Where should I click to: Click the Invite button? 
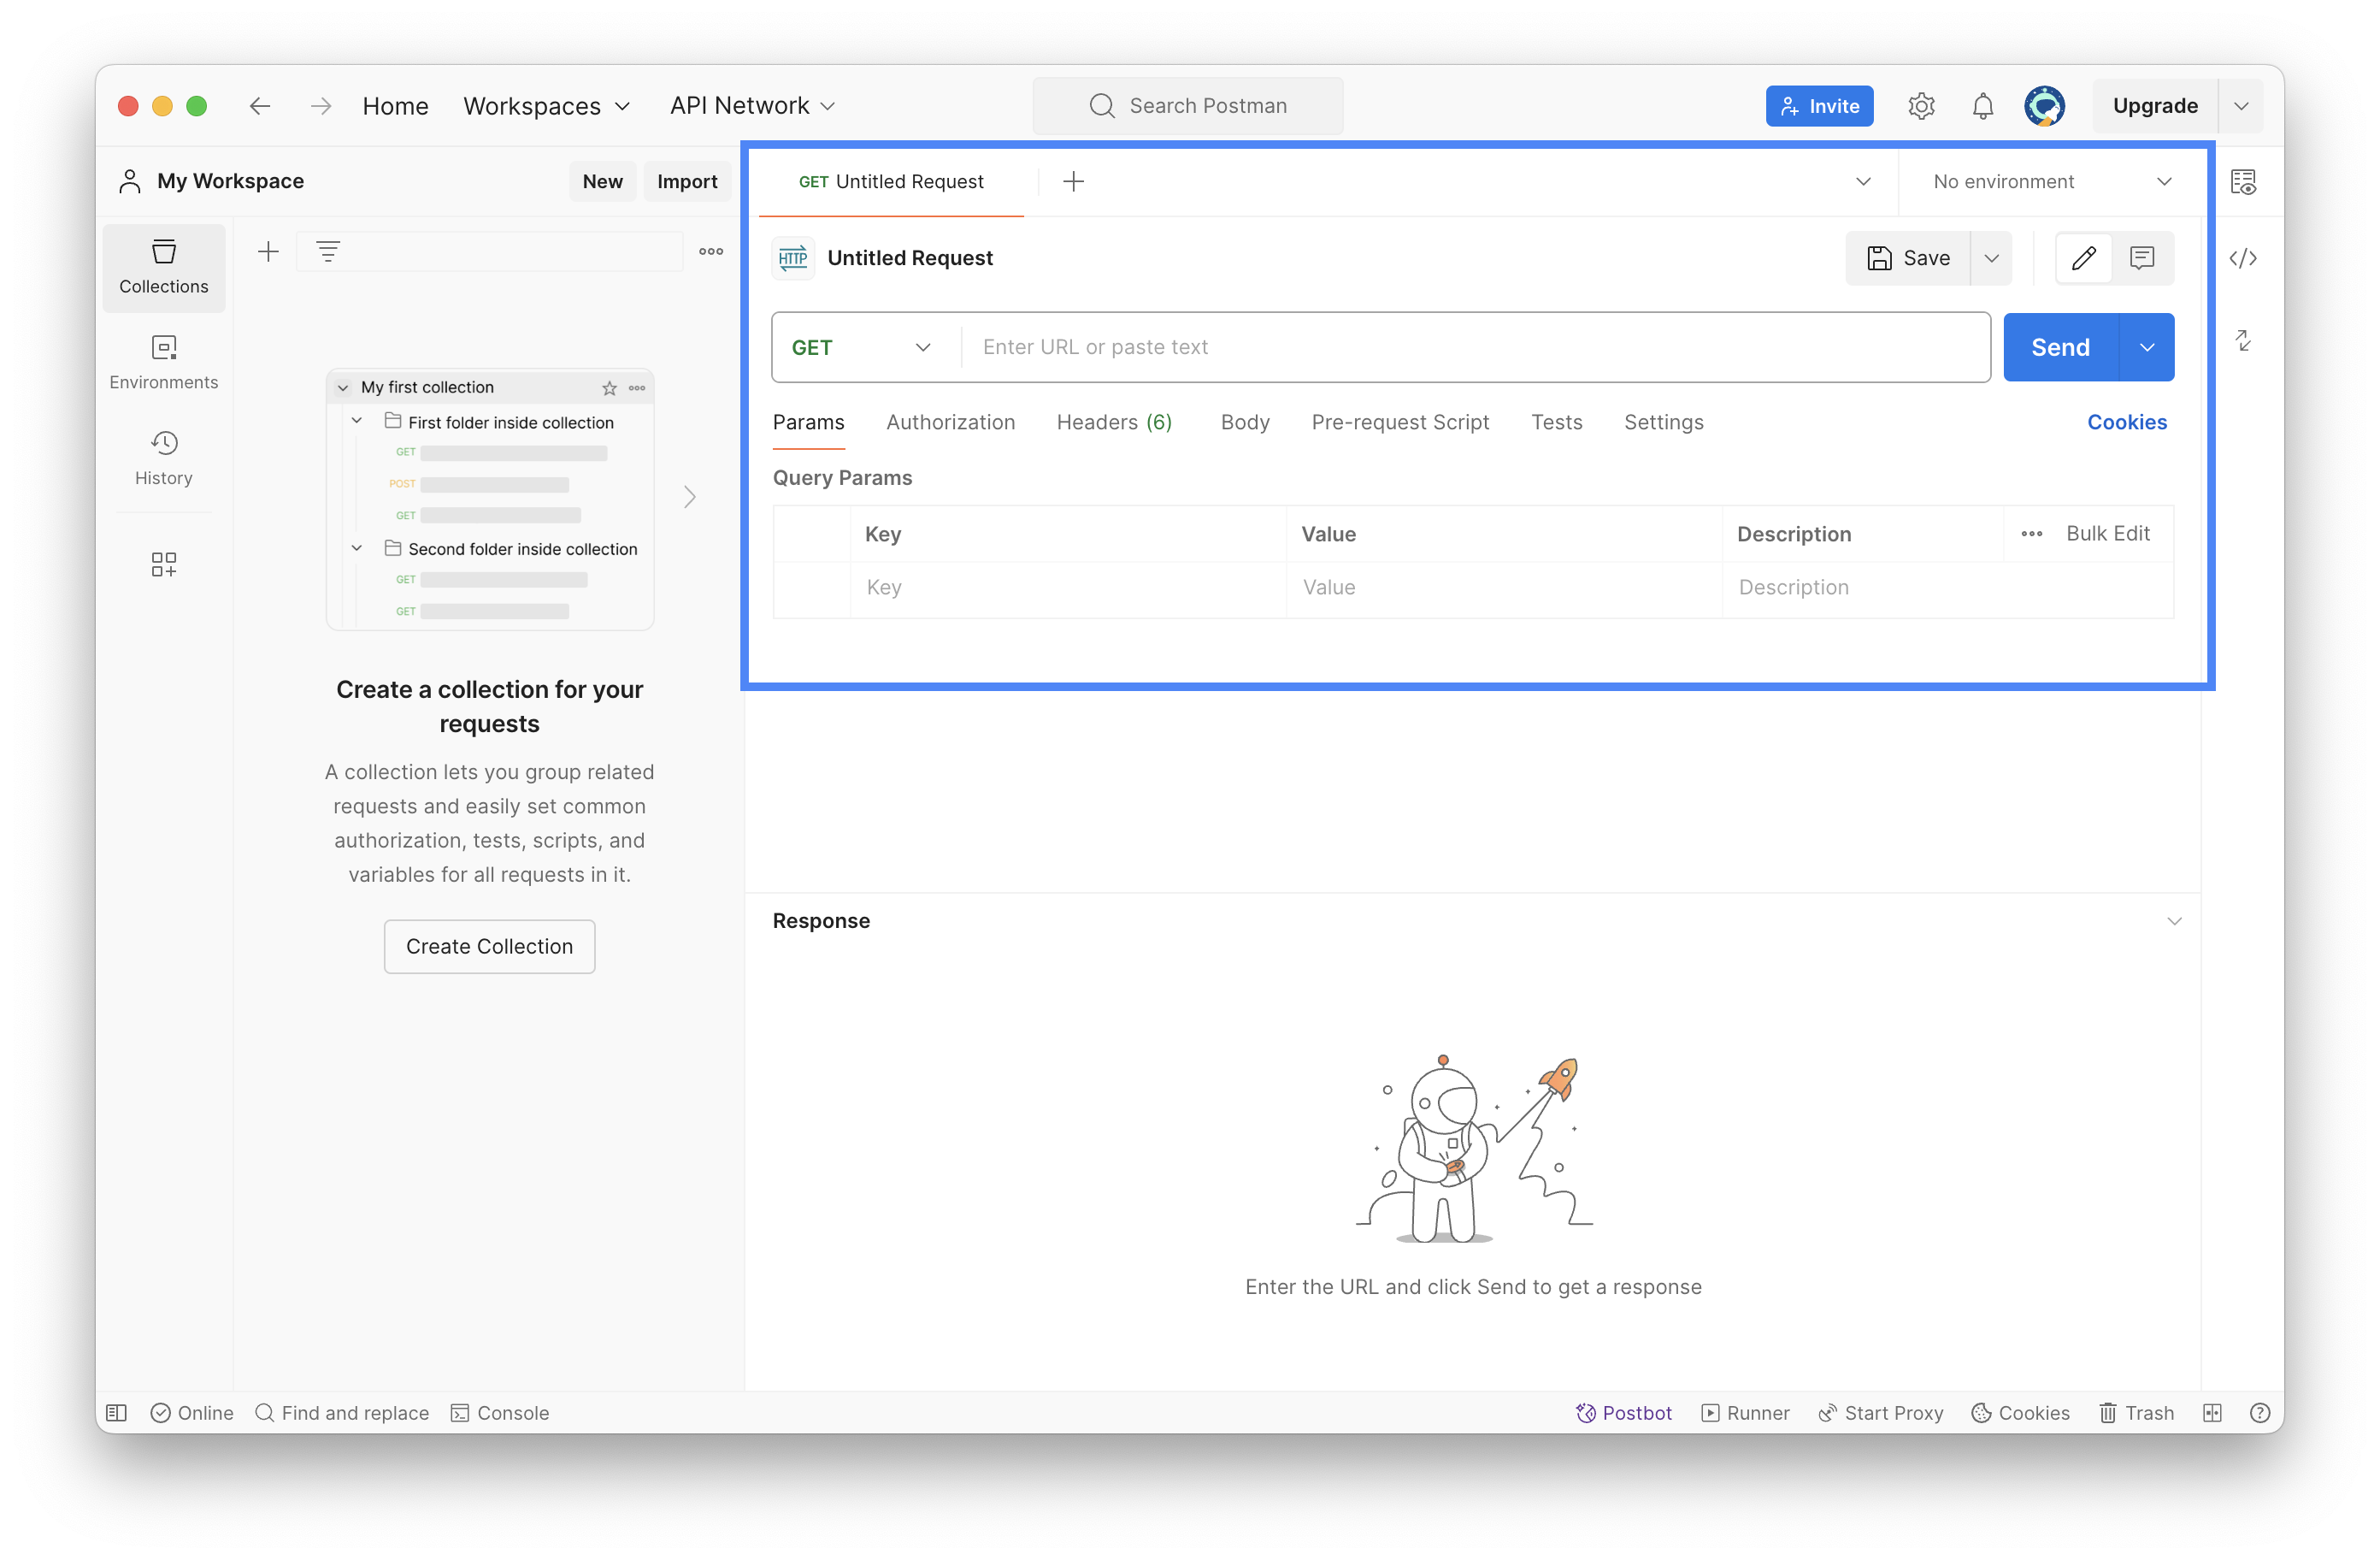tap(1819, 106)
